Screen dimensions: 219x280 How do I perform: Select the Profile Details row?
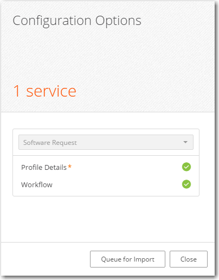click(106, 167)
